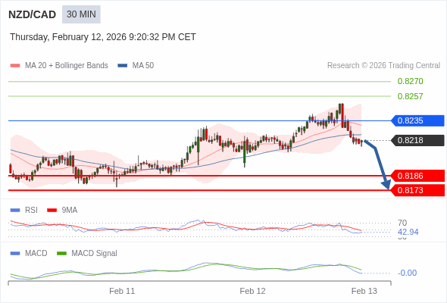Image resolution: width=447 pixels, height=303 pixels.
Task: Click the red 0.8173 support price tag
Action: coord(417,190)
